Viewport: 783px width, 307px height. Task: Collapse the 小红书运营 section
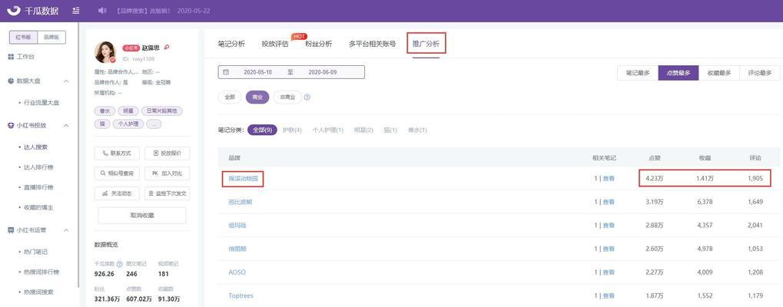66,230
